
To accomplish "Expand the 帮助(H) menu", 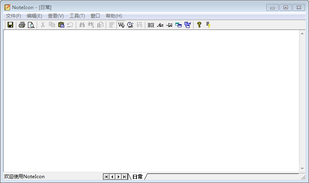I will click(x=114, y=16).
